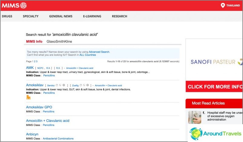Click Sandoz manufacturer link

[51, 86]
